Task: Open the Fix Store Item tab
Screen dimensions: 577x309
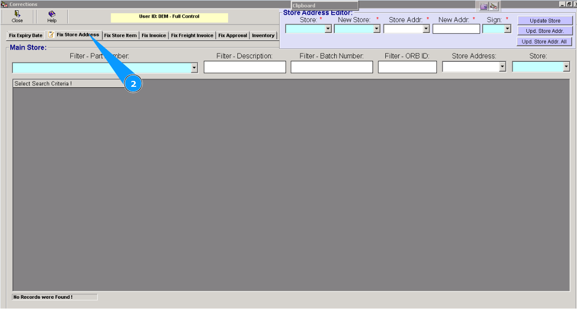Action: click(x=120, y=35)
